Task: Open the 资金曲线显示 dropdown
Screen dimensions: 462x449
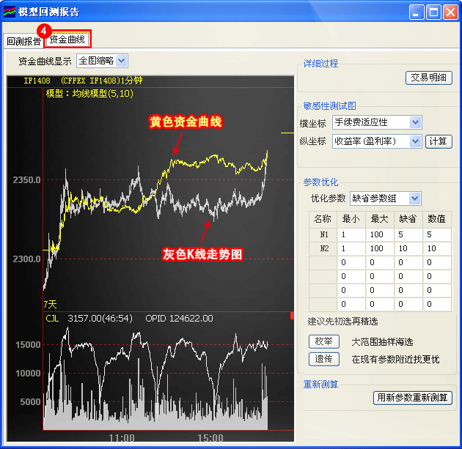Action: coord(102,61)
